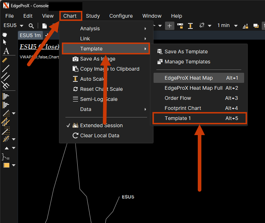
Task: Select the arrow pointer tool
Action: [5, 43]
